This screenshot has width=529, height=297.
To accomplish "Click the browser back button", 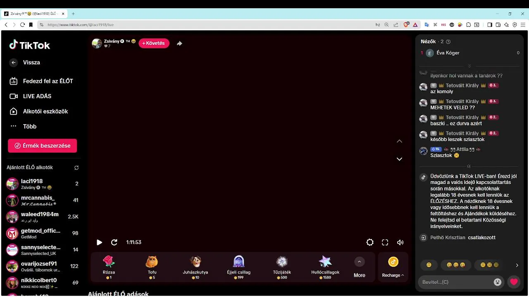I will point(6,25).
